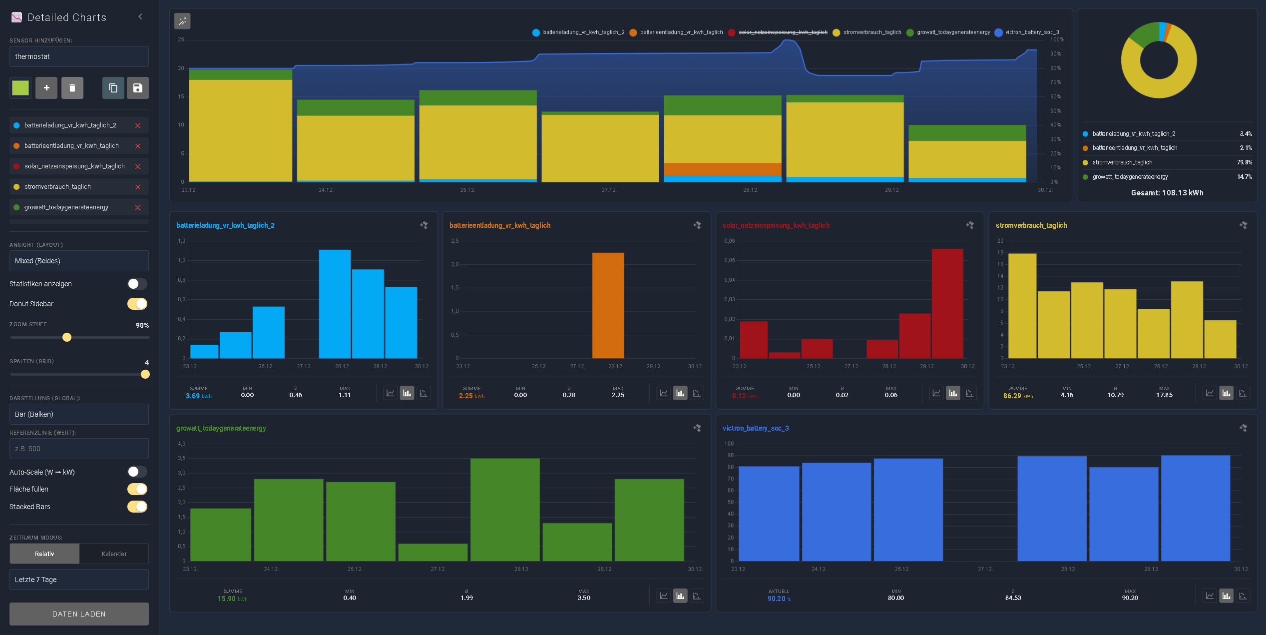
Task: Switch to the Kalender tab
Action: pyautogui.click(x=114, y=553)
